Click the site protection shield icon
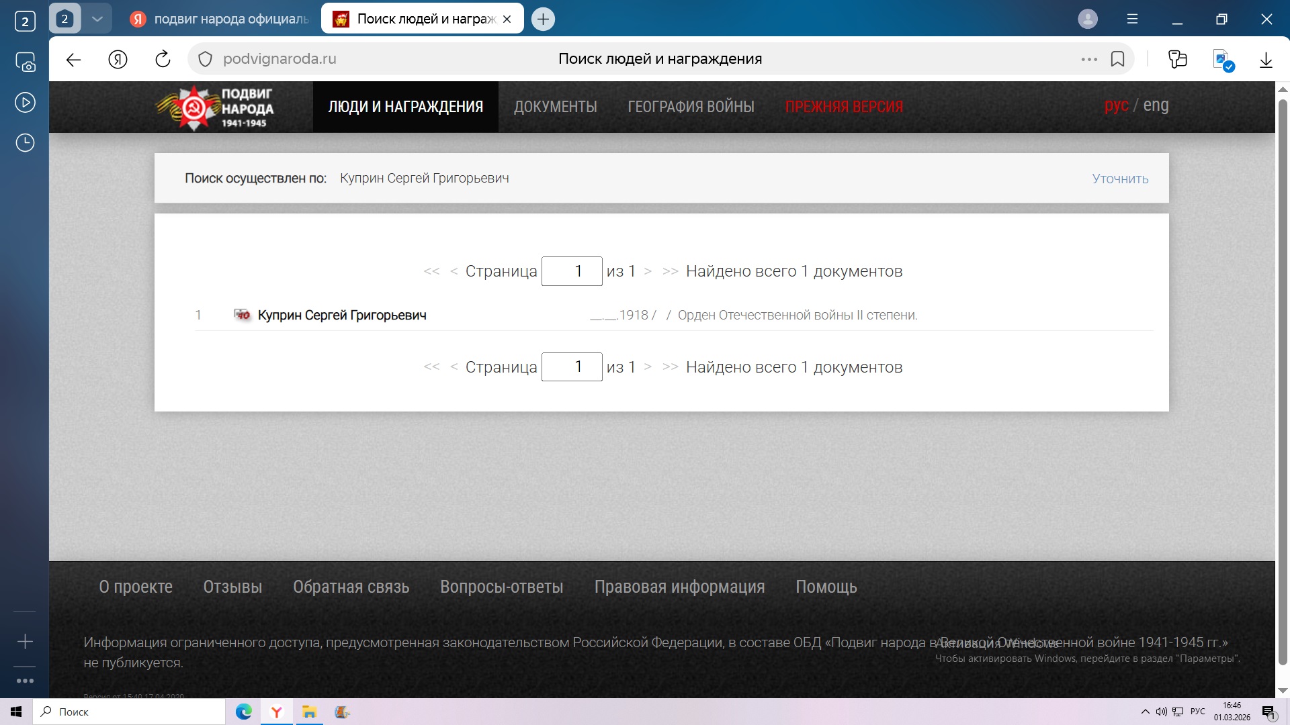Viewport: 1290px width, 725px height. [x=205, y=59]
